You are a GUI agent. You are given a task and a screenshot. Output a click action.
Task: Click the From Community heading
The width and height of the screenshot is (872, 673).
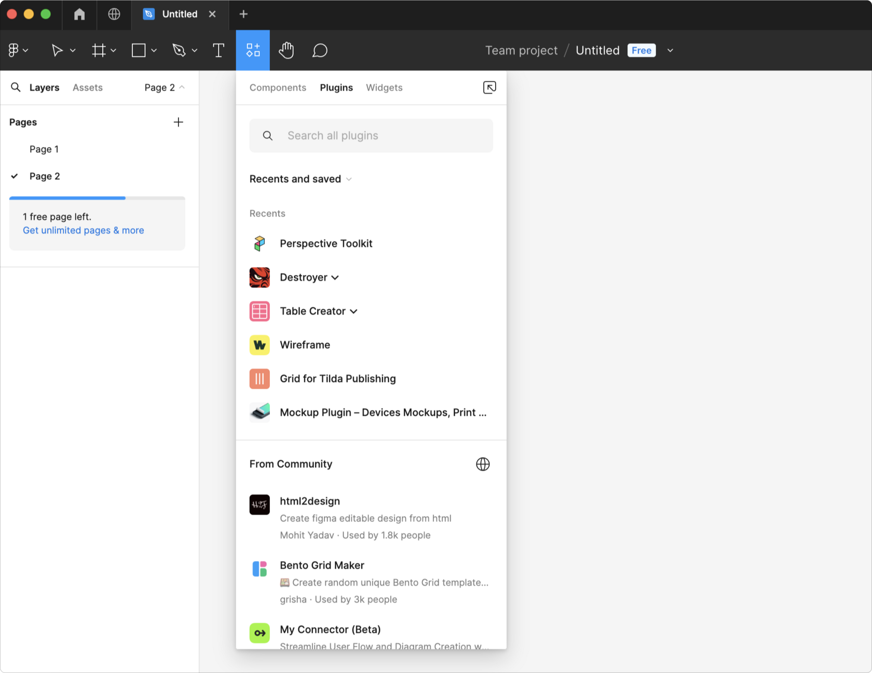point(291,464)
